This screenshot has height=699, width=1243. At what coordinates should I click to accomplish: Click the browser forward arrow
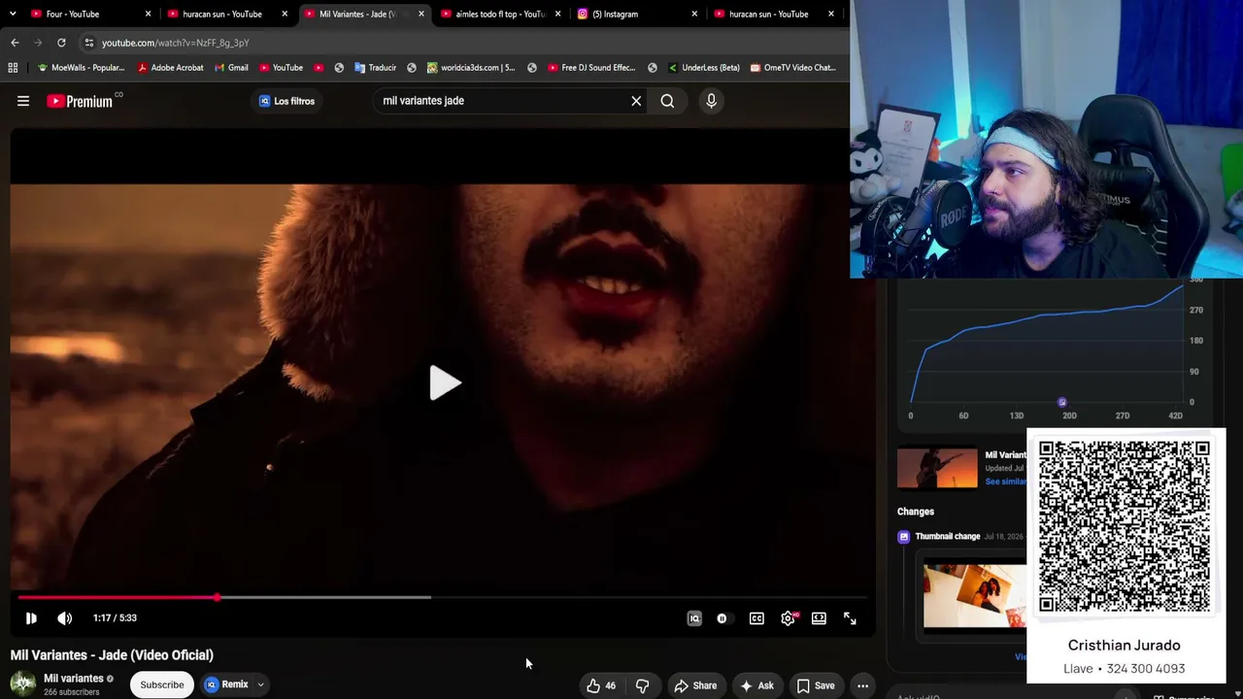(x=38, y=43)
